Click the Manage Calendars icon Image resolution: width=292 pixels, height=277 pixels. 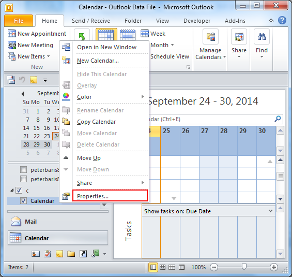(x=211, y=37)
